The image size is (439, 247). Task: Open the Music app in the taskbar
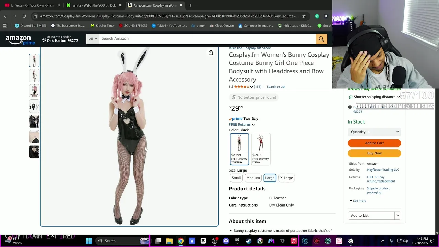[x=294, y=241]
